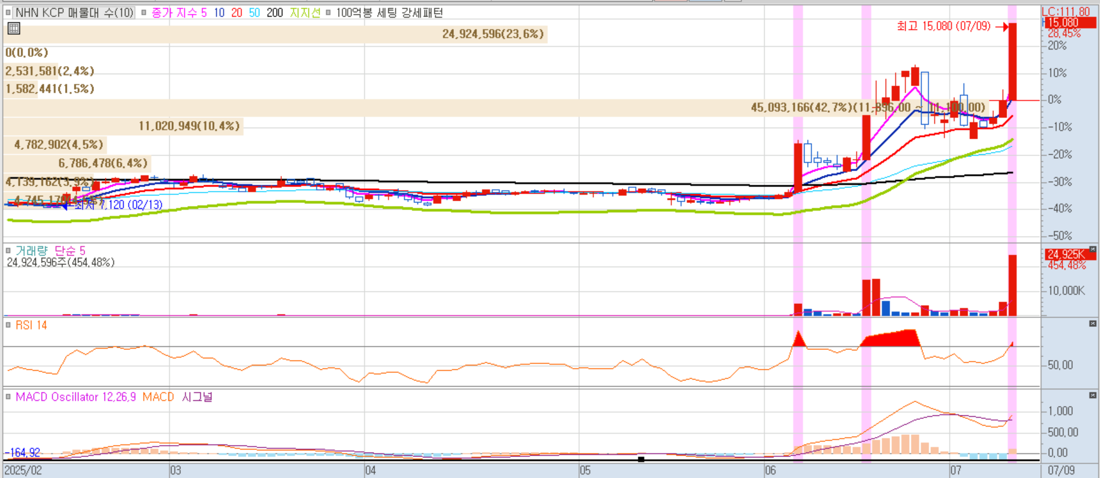1100x478 pixels.
Task: Toggle the 거래량 volume indicator square
Action: click(8, 250)
